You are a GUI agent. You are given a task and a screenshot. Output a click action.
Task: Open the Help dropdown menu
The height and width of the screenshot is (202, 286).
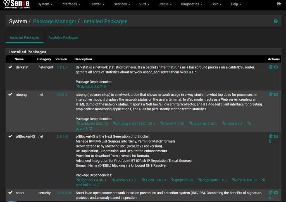[236, 4]
